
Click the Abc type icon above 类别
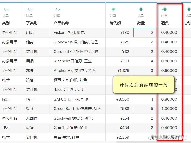6,9
